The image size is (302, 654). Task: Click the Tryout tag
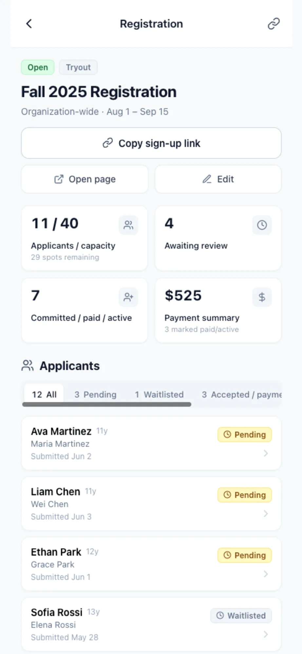click(78, 67)
